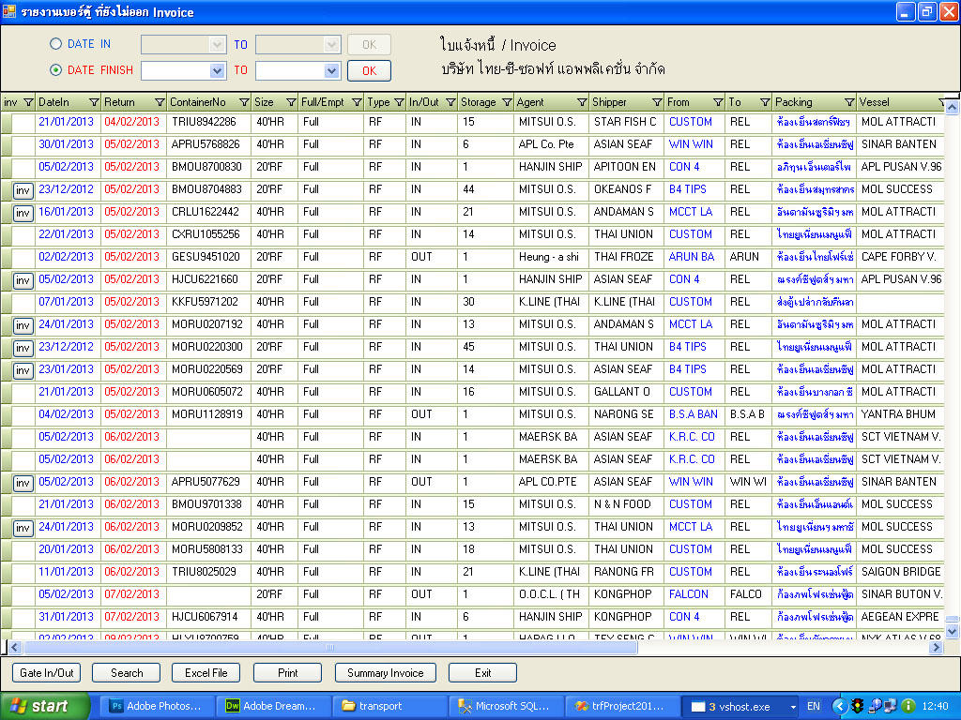Click the filter icon on DateIn column
961x720 pixels.
pyautogui.click(x=93, y=102)
